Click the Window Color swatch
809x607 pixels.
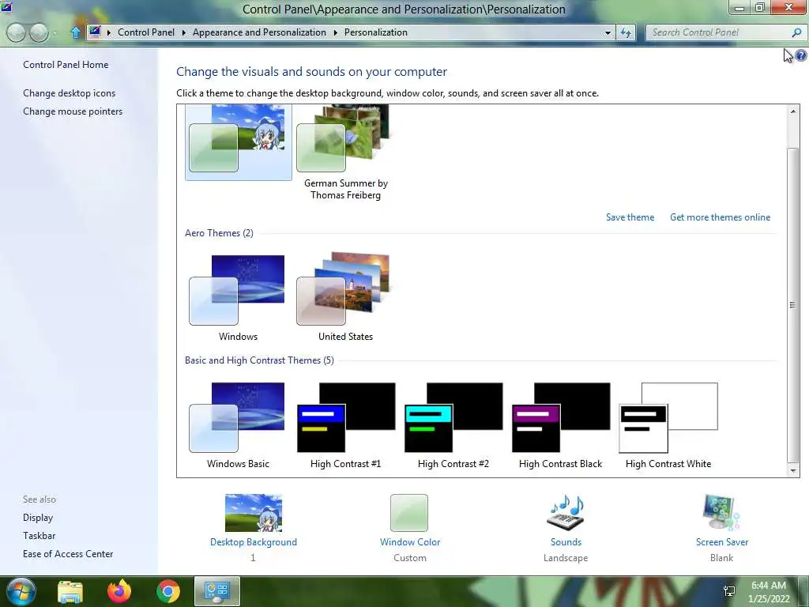pos(409,512)
